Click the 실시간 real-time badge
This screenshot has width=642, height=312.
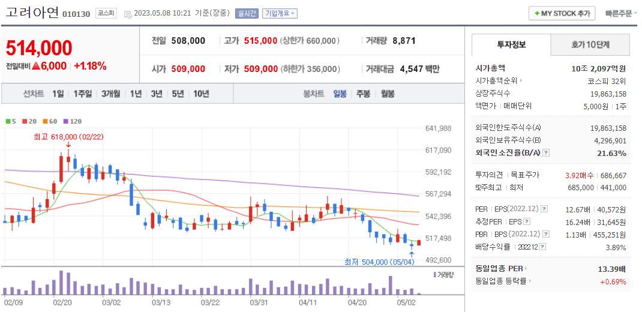[x=247, y=13]
